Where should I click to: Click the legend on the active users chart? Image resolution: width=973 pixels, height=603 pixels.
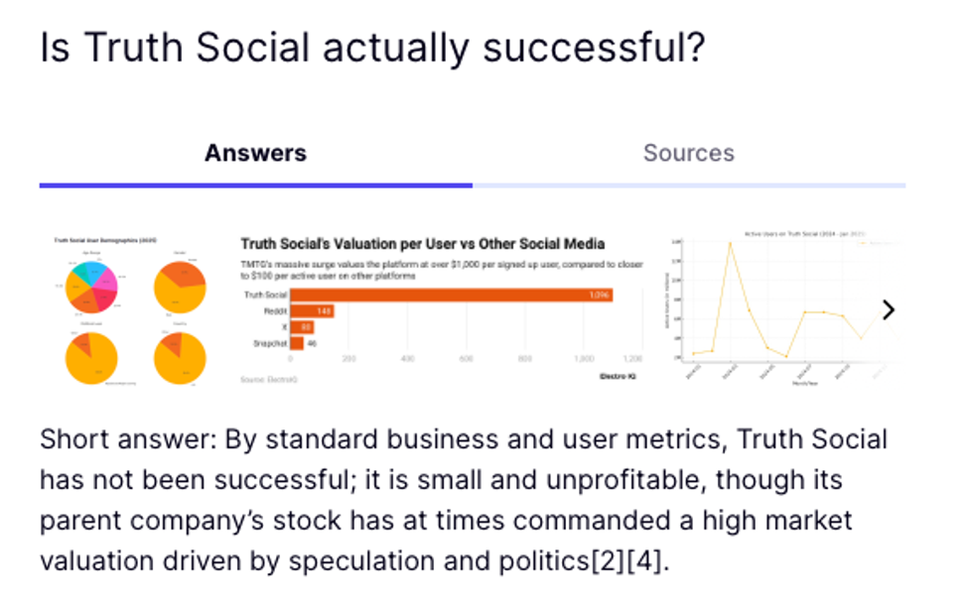tap(876, 243)
